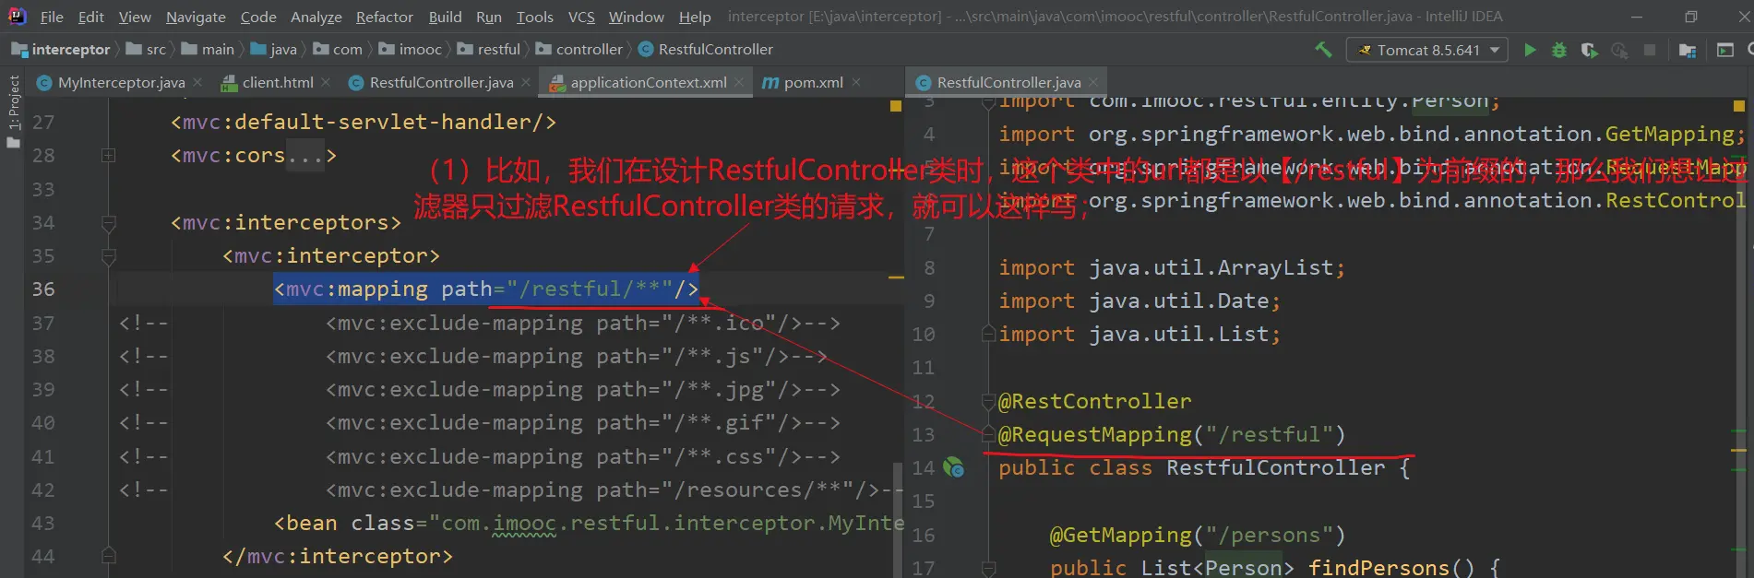The width and height of the screenshot is (1754, 578).
Task: Collapse the mvc:interceptor block at line 35
Action: pyautogui.click(x=108, y=256)
